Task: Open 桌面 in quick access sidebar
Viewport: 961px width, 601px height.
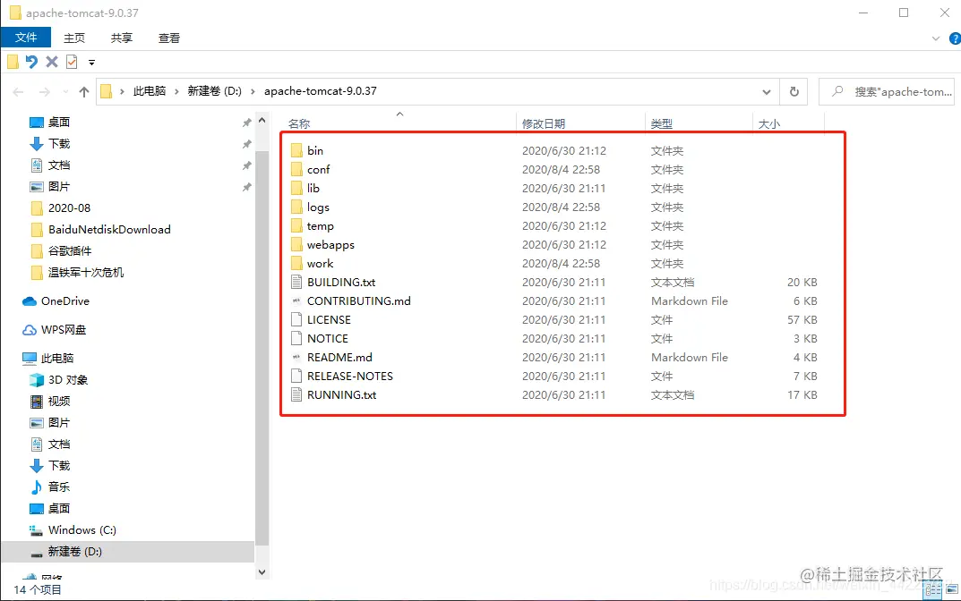Action: coord(59,123)
